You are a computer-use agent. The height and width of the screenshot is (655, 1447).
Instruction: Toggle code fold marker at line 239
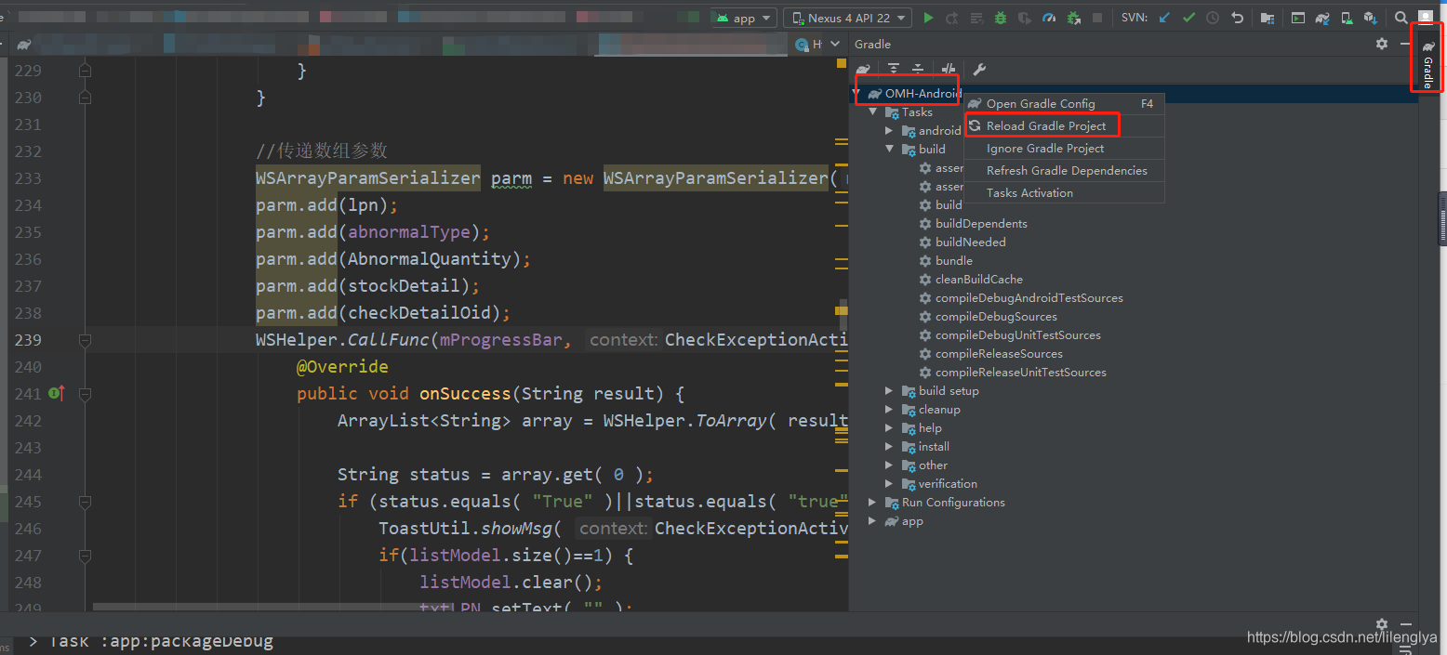click(x=85, y=341)
